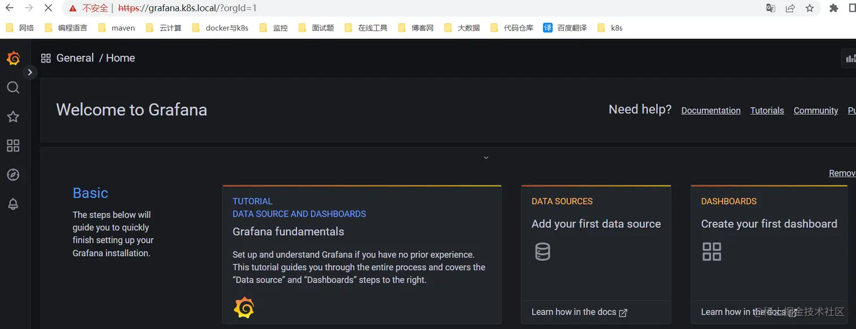
Task: Open the Search dashboards magnifier icon
Action: 13,88
